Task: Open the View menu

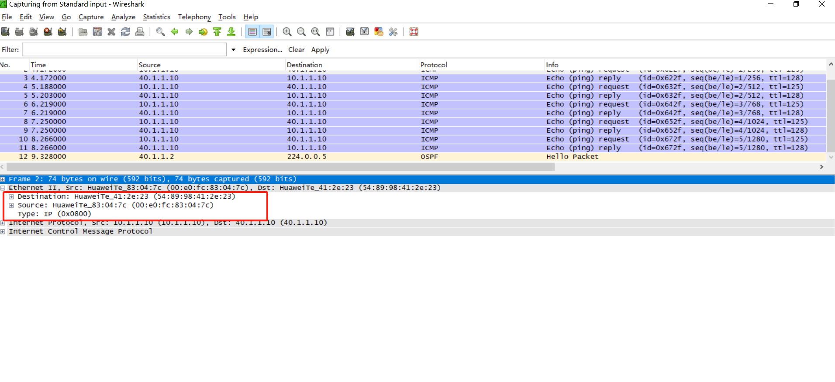Action: point(47,17)
